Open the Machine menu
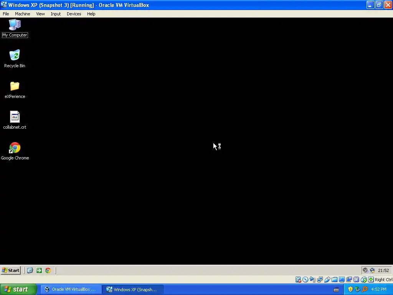 (22, 14)
